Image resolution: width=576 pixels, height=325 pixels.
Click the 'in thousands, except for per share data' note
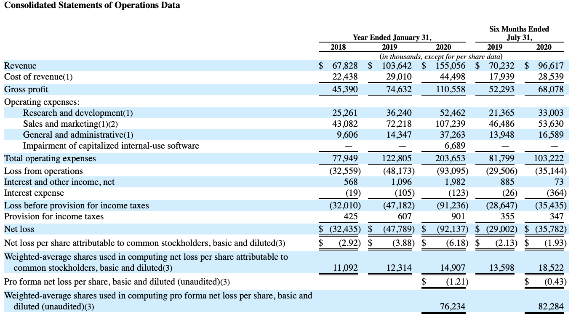[441, 56]
